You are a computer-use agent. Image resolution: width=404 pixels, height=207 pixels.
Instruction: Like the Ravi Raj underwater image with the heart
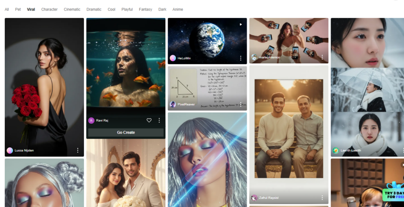[149, 121]
